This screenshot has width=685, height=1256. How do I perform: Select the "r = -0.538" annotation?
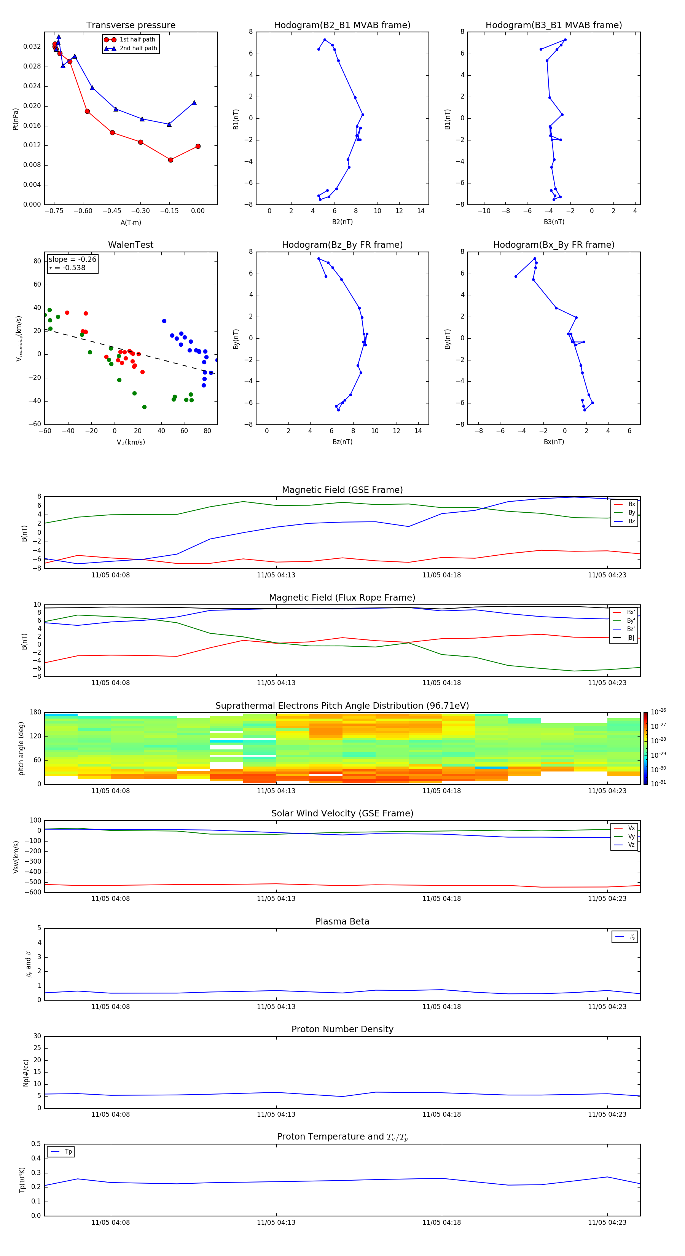coord(67,268)
